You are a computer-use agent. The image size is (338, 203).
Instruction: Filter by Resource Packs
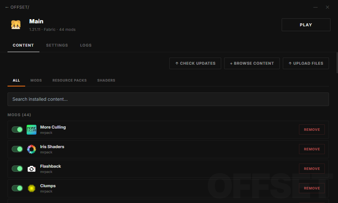tap(69, 80)
